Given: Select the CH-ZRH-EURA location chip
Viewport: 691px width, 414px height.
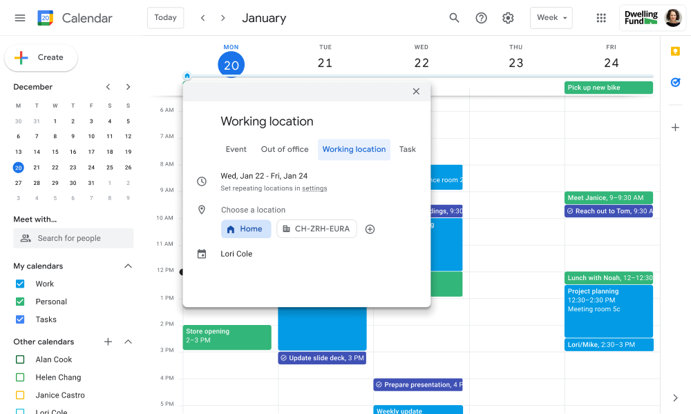Looking at the screenshot, I should 316,229.
